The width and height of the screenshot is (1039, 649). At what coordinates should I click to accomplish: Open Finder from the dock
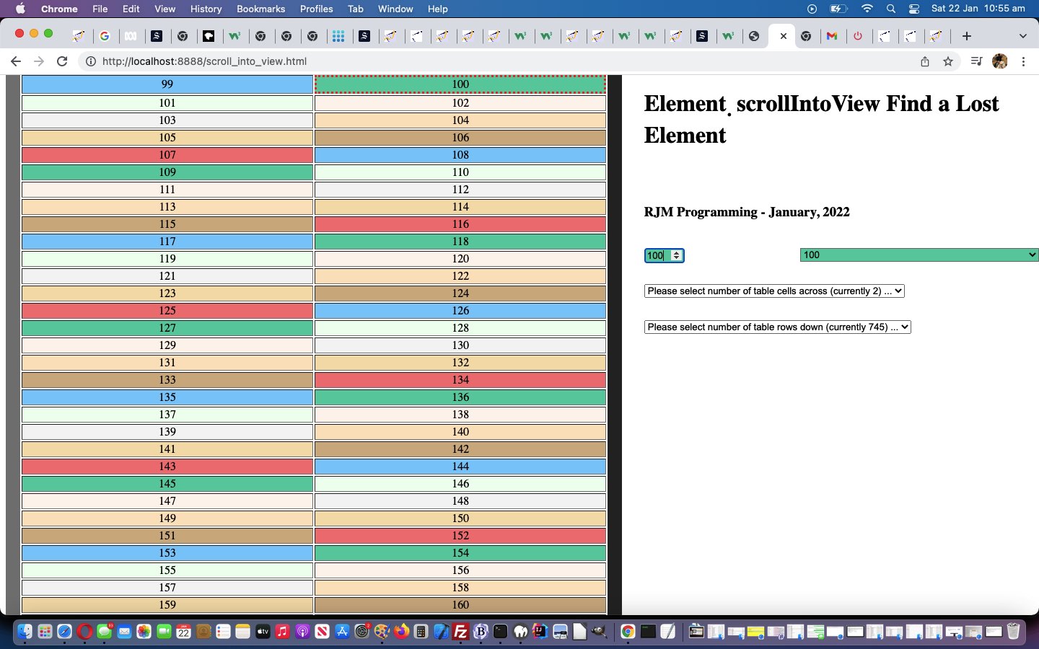tap(25, 632)
